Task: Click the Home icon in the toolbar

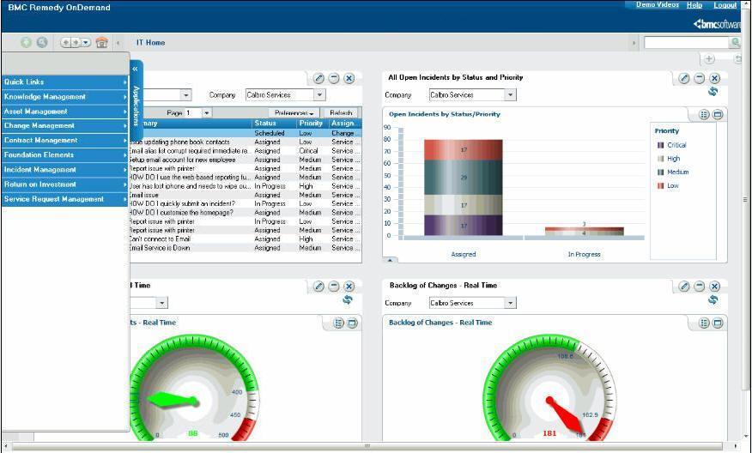Action: coord(102,42)
